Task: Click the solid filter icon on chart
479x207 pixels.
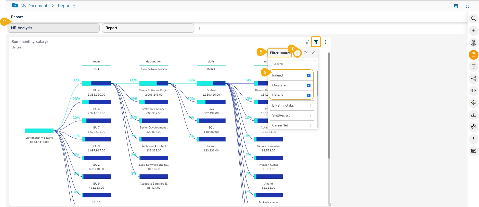Action: pyautogui.click(x=316, y=42)
